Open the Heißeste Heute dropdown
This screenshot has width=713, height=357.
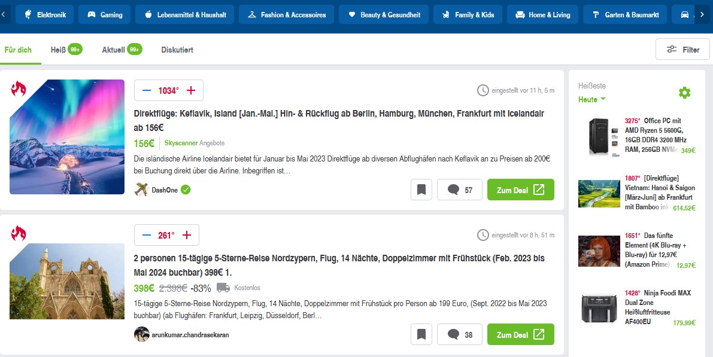point(592,99)
